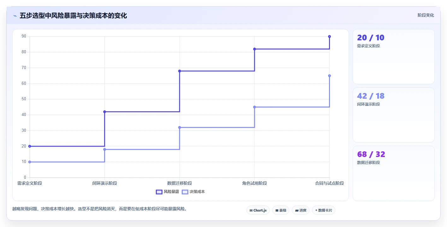
Task: Select the 闭环演示阶段 card showing 42 / 18
Action: click(394, 115)
